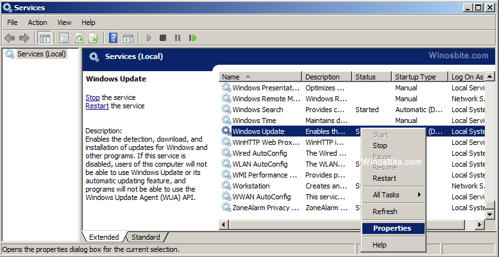Click the gear icon for WMI Performance row
The image size is (499, 257).
point(226,175)
